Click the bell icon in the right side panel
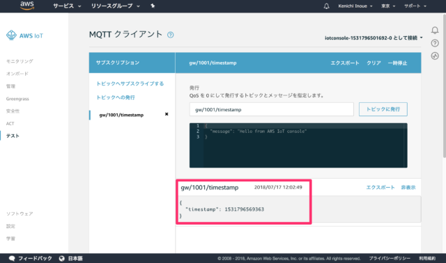This screenshot has width=446, height=263. point(435,30)
